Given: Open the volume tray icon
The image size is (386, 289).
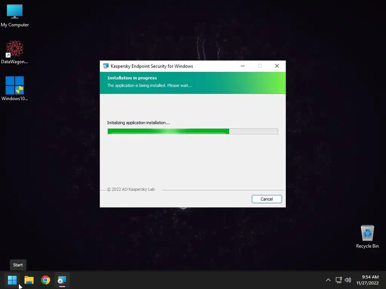Looking at the screenshot, I should click(x=348, y=280).
